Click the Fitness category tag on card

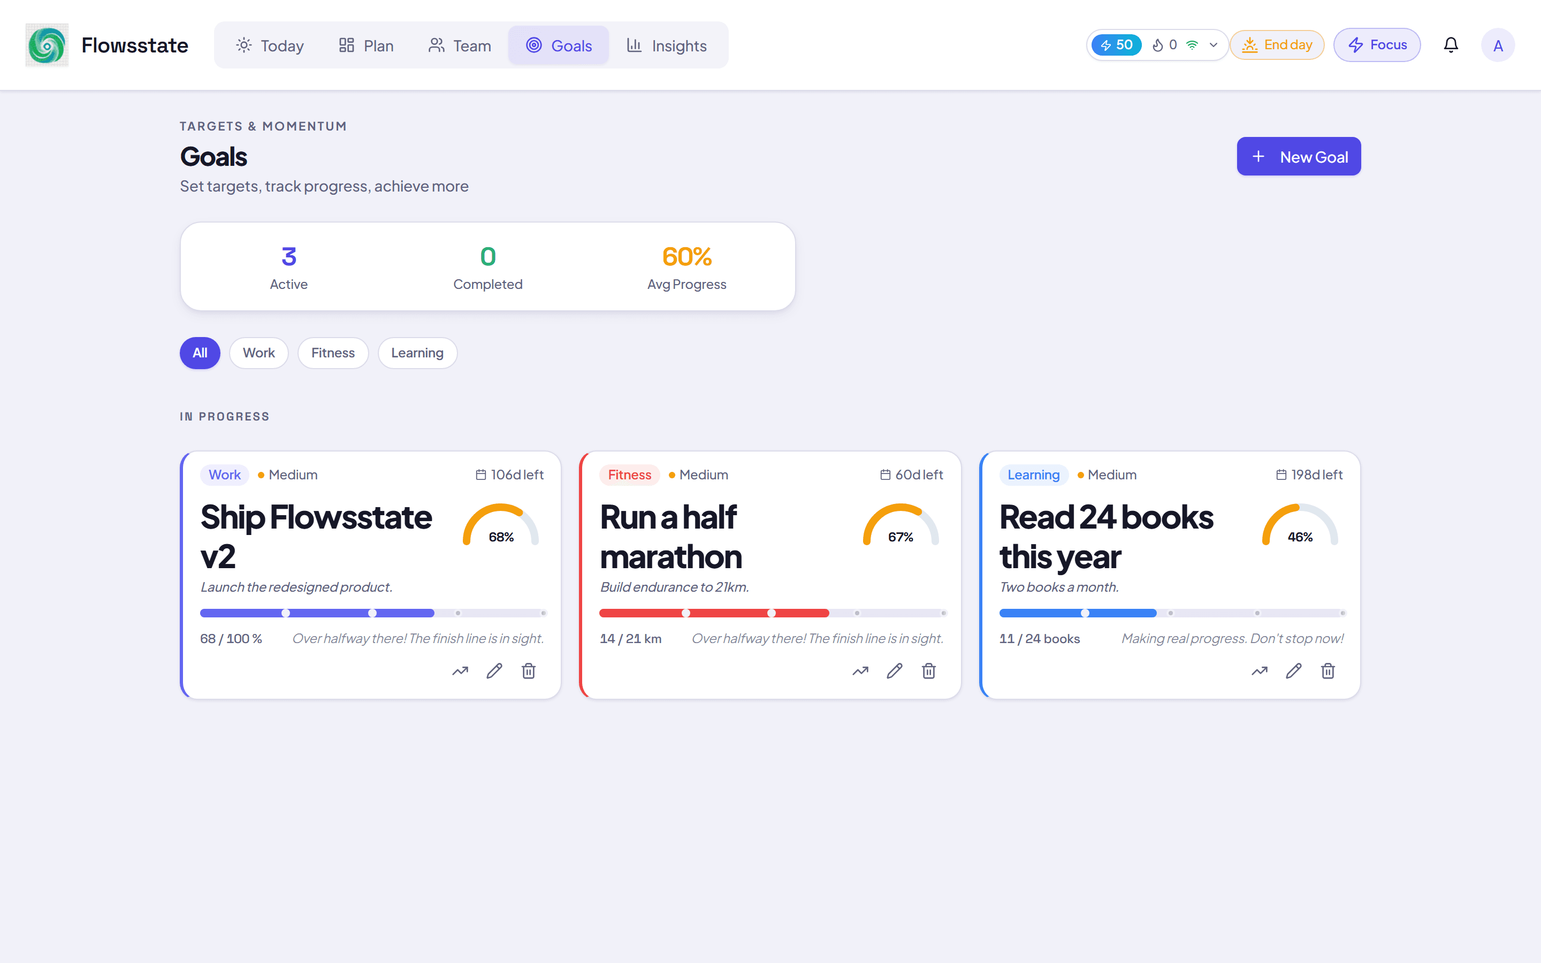629,475
